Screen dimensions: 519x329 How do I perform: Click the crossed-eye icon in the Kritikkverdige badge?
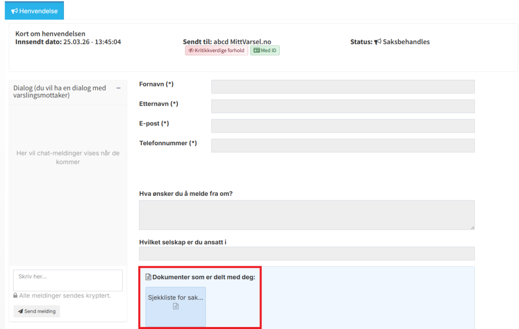pos(191,51)
